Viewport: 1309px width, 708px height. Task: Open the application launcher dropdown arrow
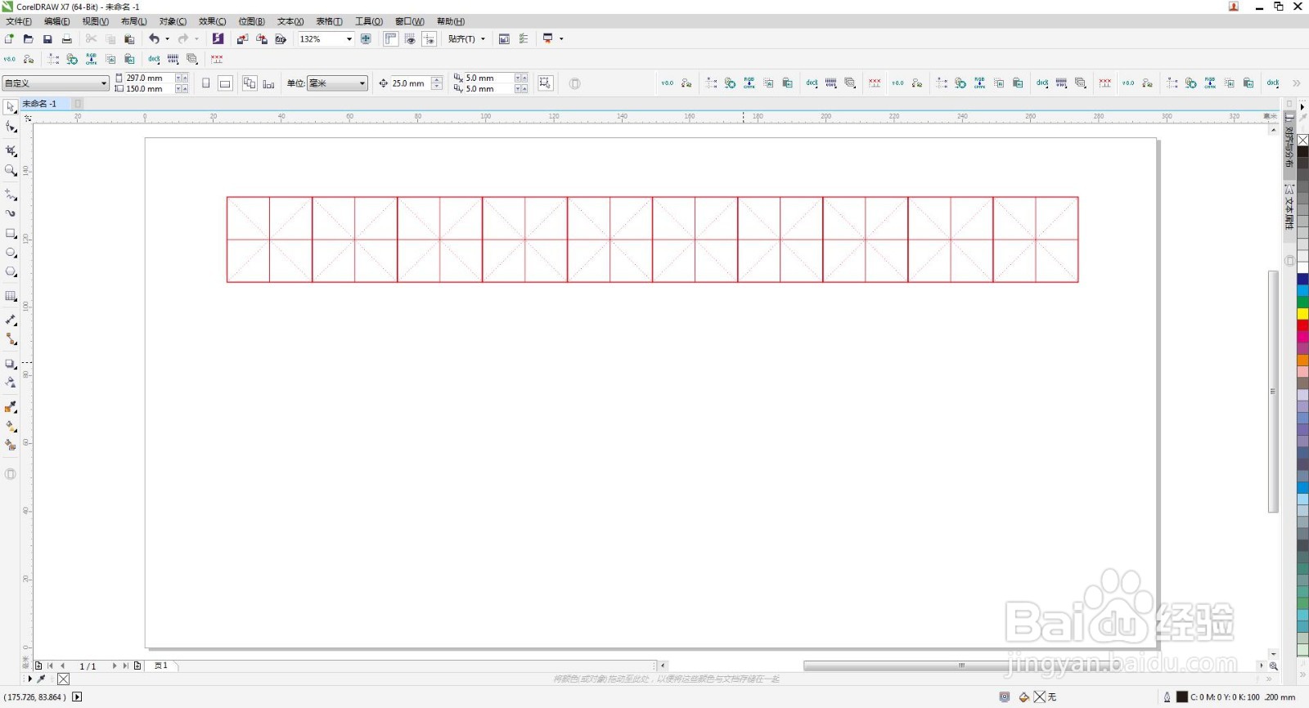pyautogui.click(x=561, y=38)
